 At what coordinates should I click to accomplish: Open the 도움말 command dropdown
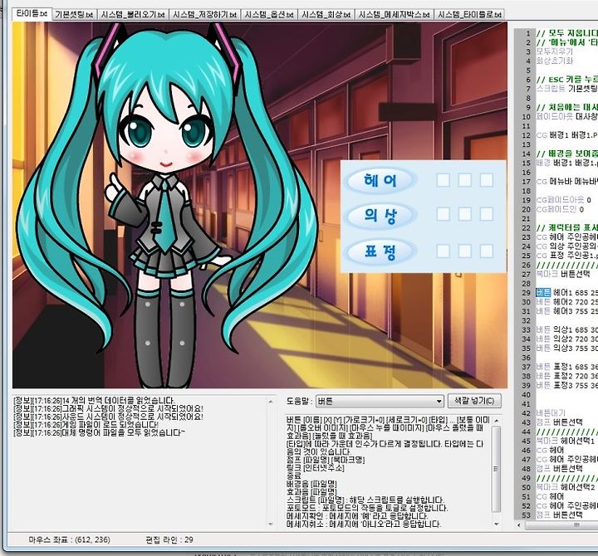(x=380, y=402)
